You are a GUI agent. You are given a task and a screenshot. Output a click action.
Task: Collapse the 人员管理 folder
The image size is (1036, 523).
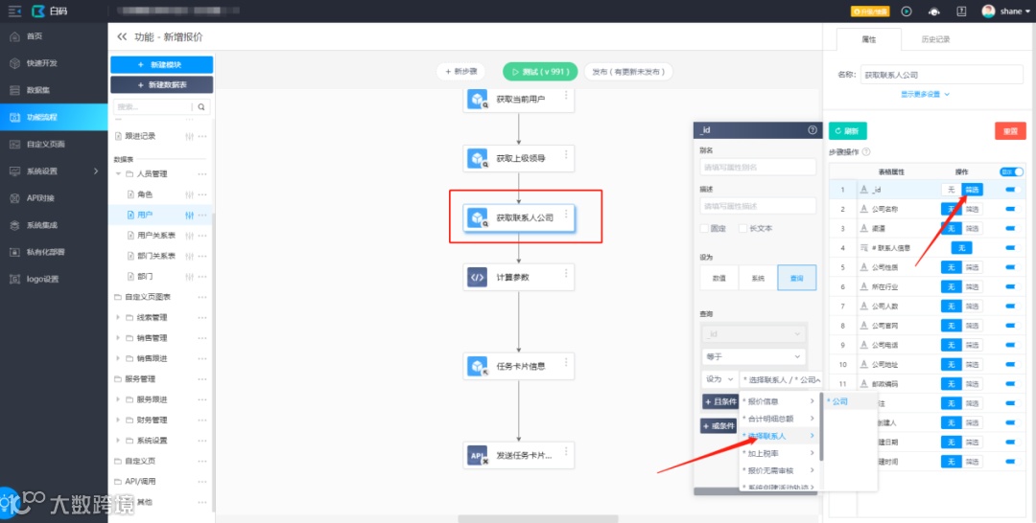118,174
